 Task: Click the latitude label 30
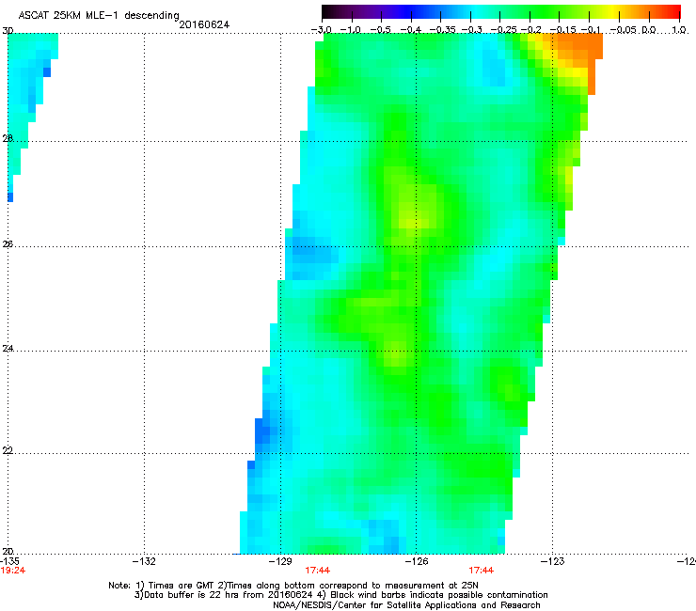tap(8, 31)
